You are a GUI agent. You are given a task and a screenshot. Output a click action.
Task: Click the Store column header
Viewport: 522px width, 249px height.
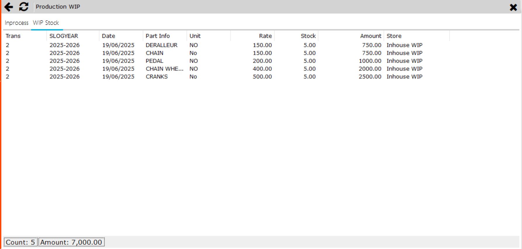pos(394,36)
